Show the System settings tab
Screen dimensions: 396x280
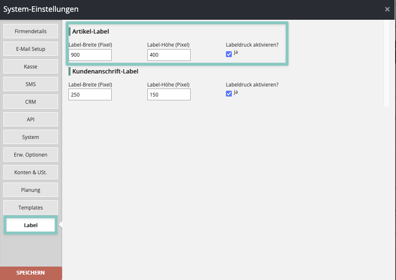[31, 137]
